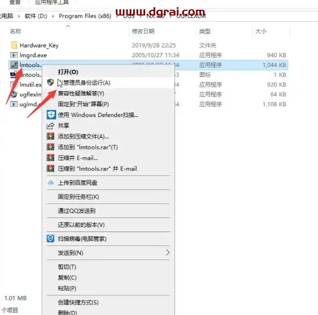Expand chevron after 软件 (D:) breadcrumb
318x315 pixels.
point(53,16)
